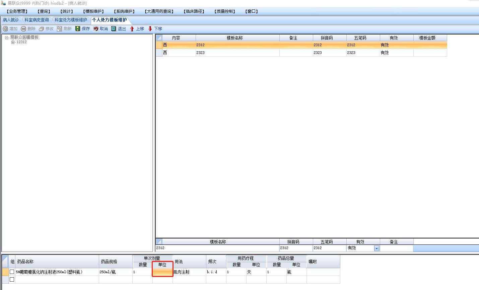
Task: Open the 临床路径 menu
Action: click(194, 11)
